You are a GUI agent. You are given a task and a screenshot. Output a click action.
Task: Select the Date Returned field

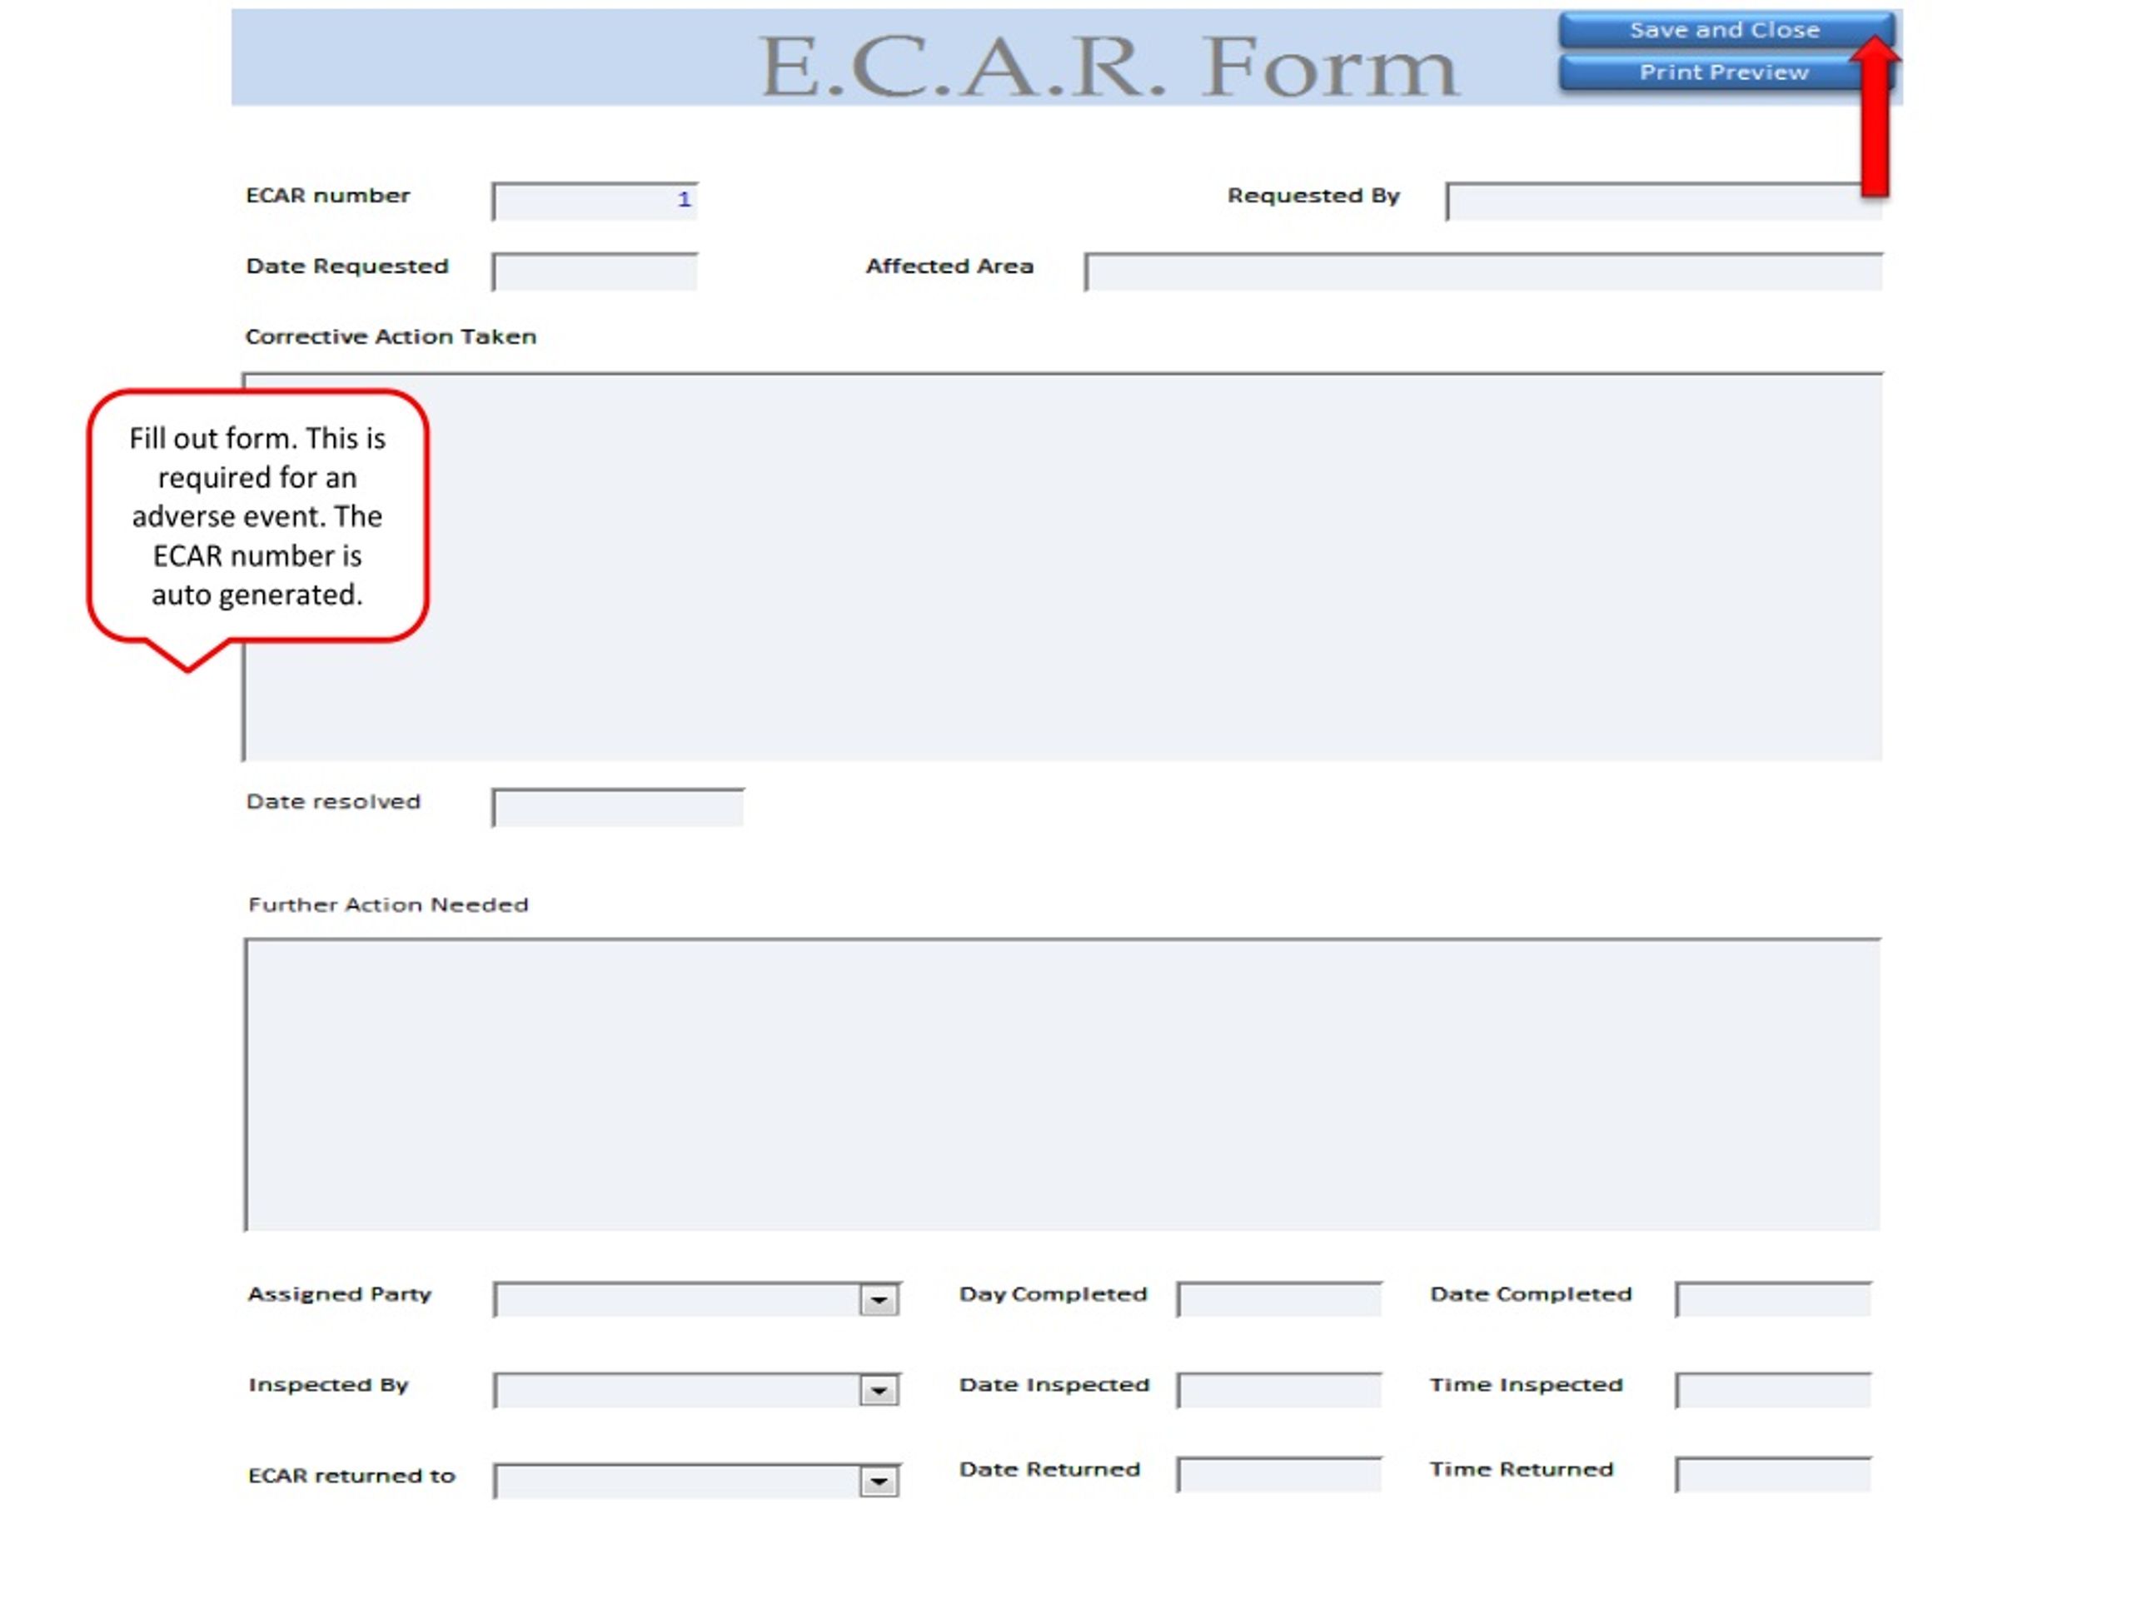click(x=1279, y=1475)
